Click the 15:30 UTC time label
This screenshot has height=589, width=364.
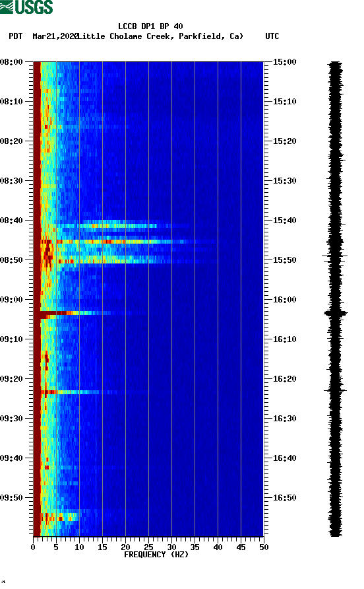[x=284, y=181]
